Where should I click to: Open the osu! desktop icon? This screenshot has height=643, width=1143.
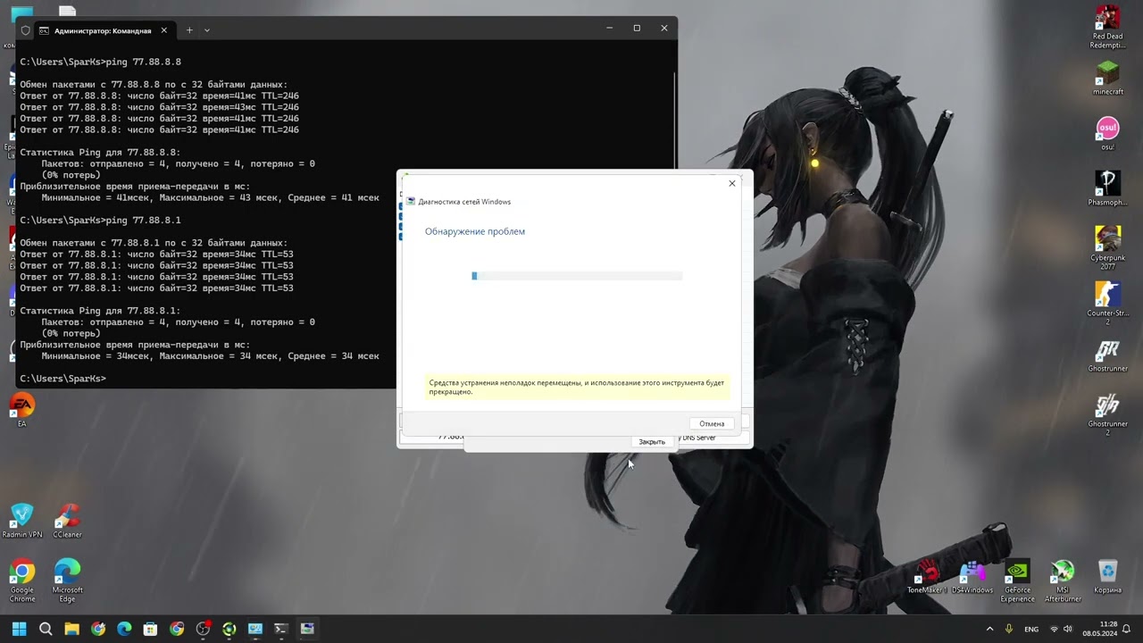tap(1107, 134)
